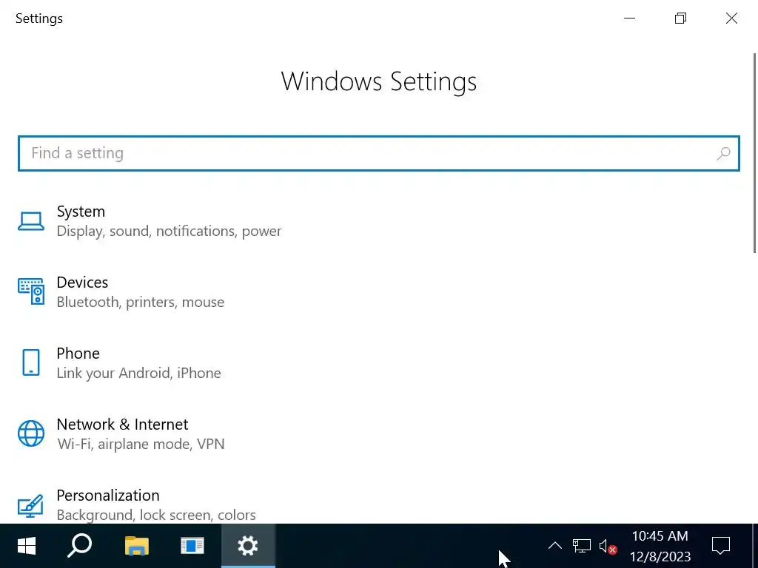Focus the Find a setting search box
The height and width of the screenshot is (568, 758).
coord(378,154)
